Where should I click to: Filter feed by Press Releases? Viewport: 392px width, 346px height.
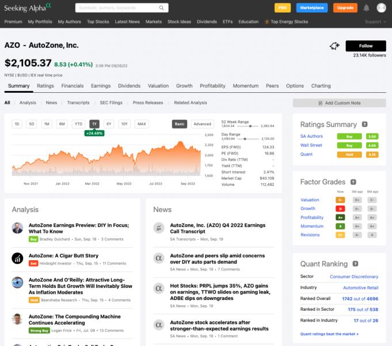click(x=148, y=103)
